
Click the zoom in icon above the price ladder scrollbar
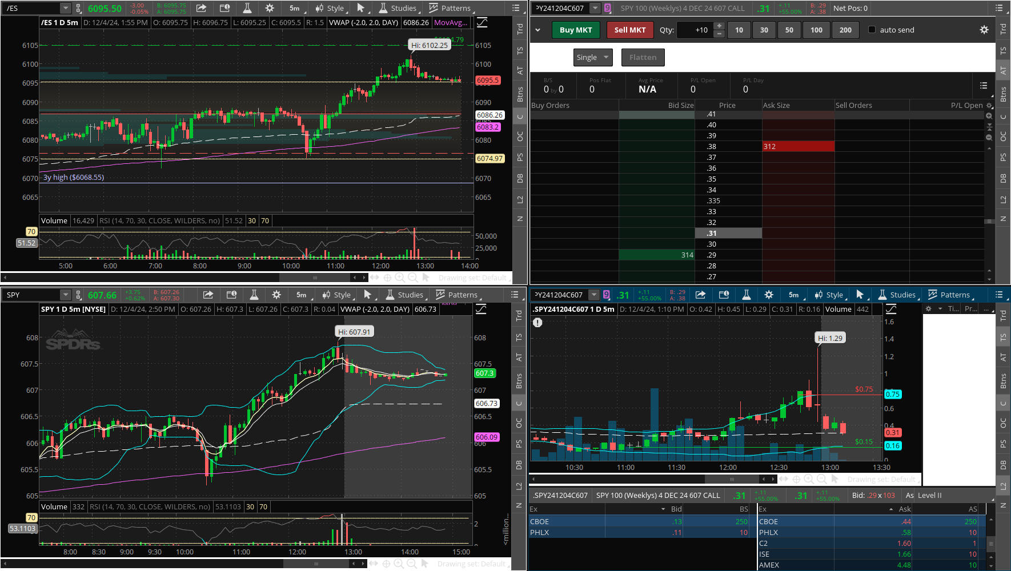pyautogui.click(x=989, y=115)
